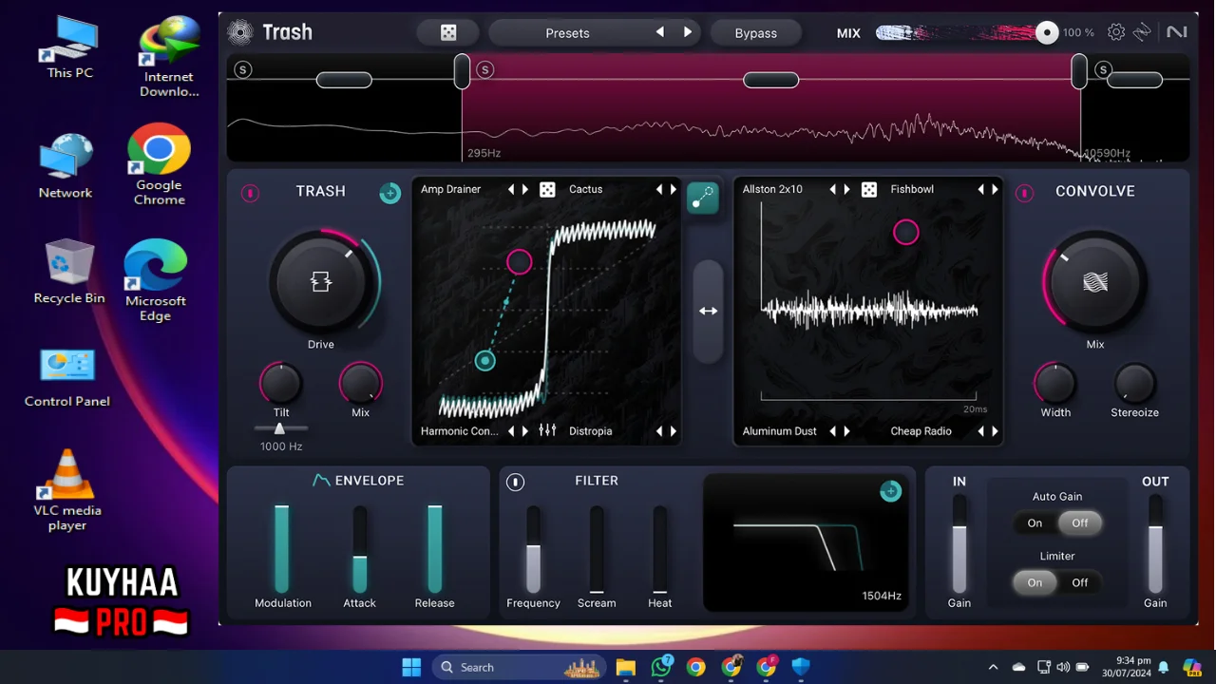Click the filter Frequency slider
1216x684 pixels.
point(533,550)
